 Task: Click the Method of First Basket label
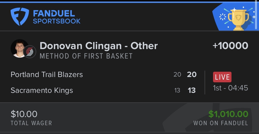[x=86, y=56]
